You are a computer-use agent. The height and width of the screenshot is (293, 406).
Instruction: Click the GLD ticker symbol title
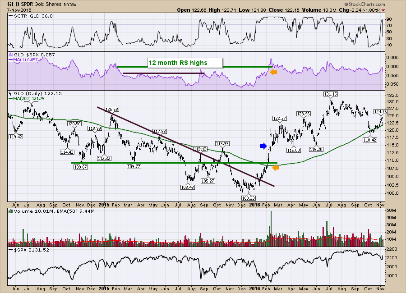pos(13,4)
